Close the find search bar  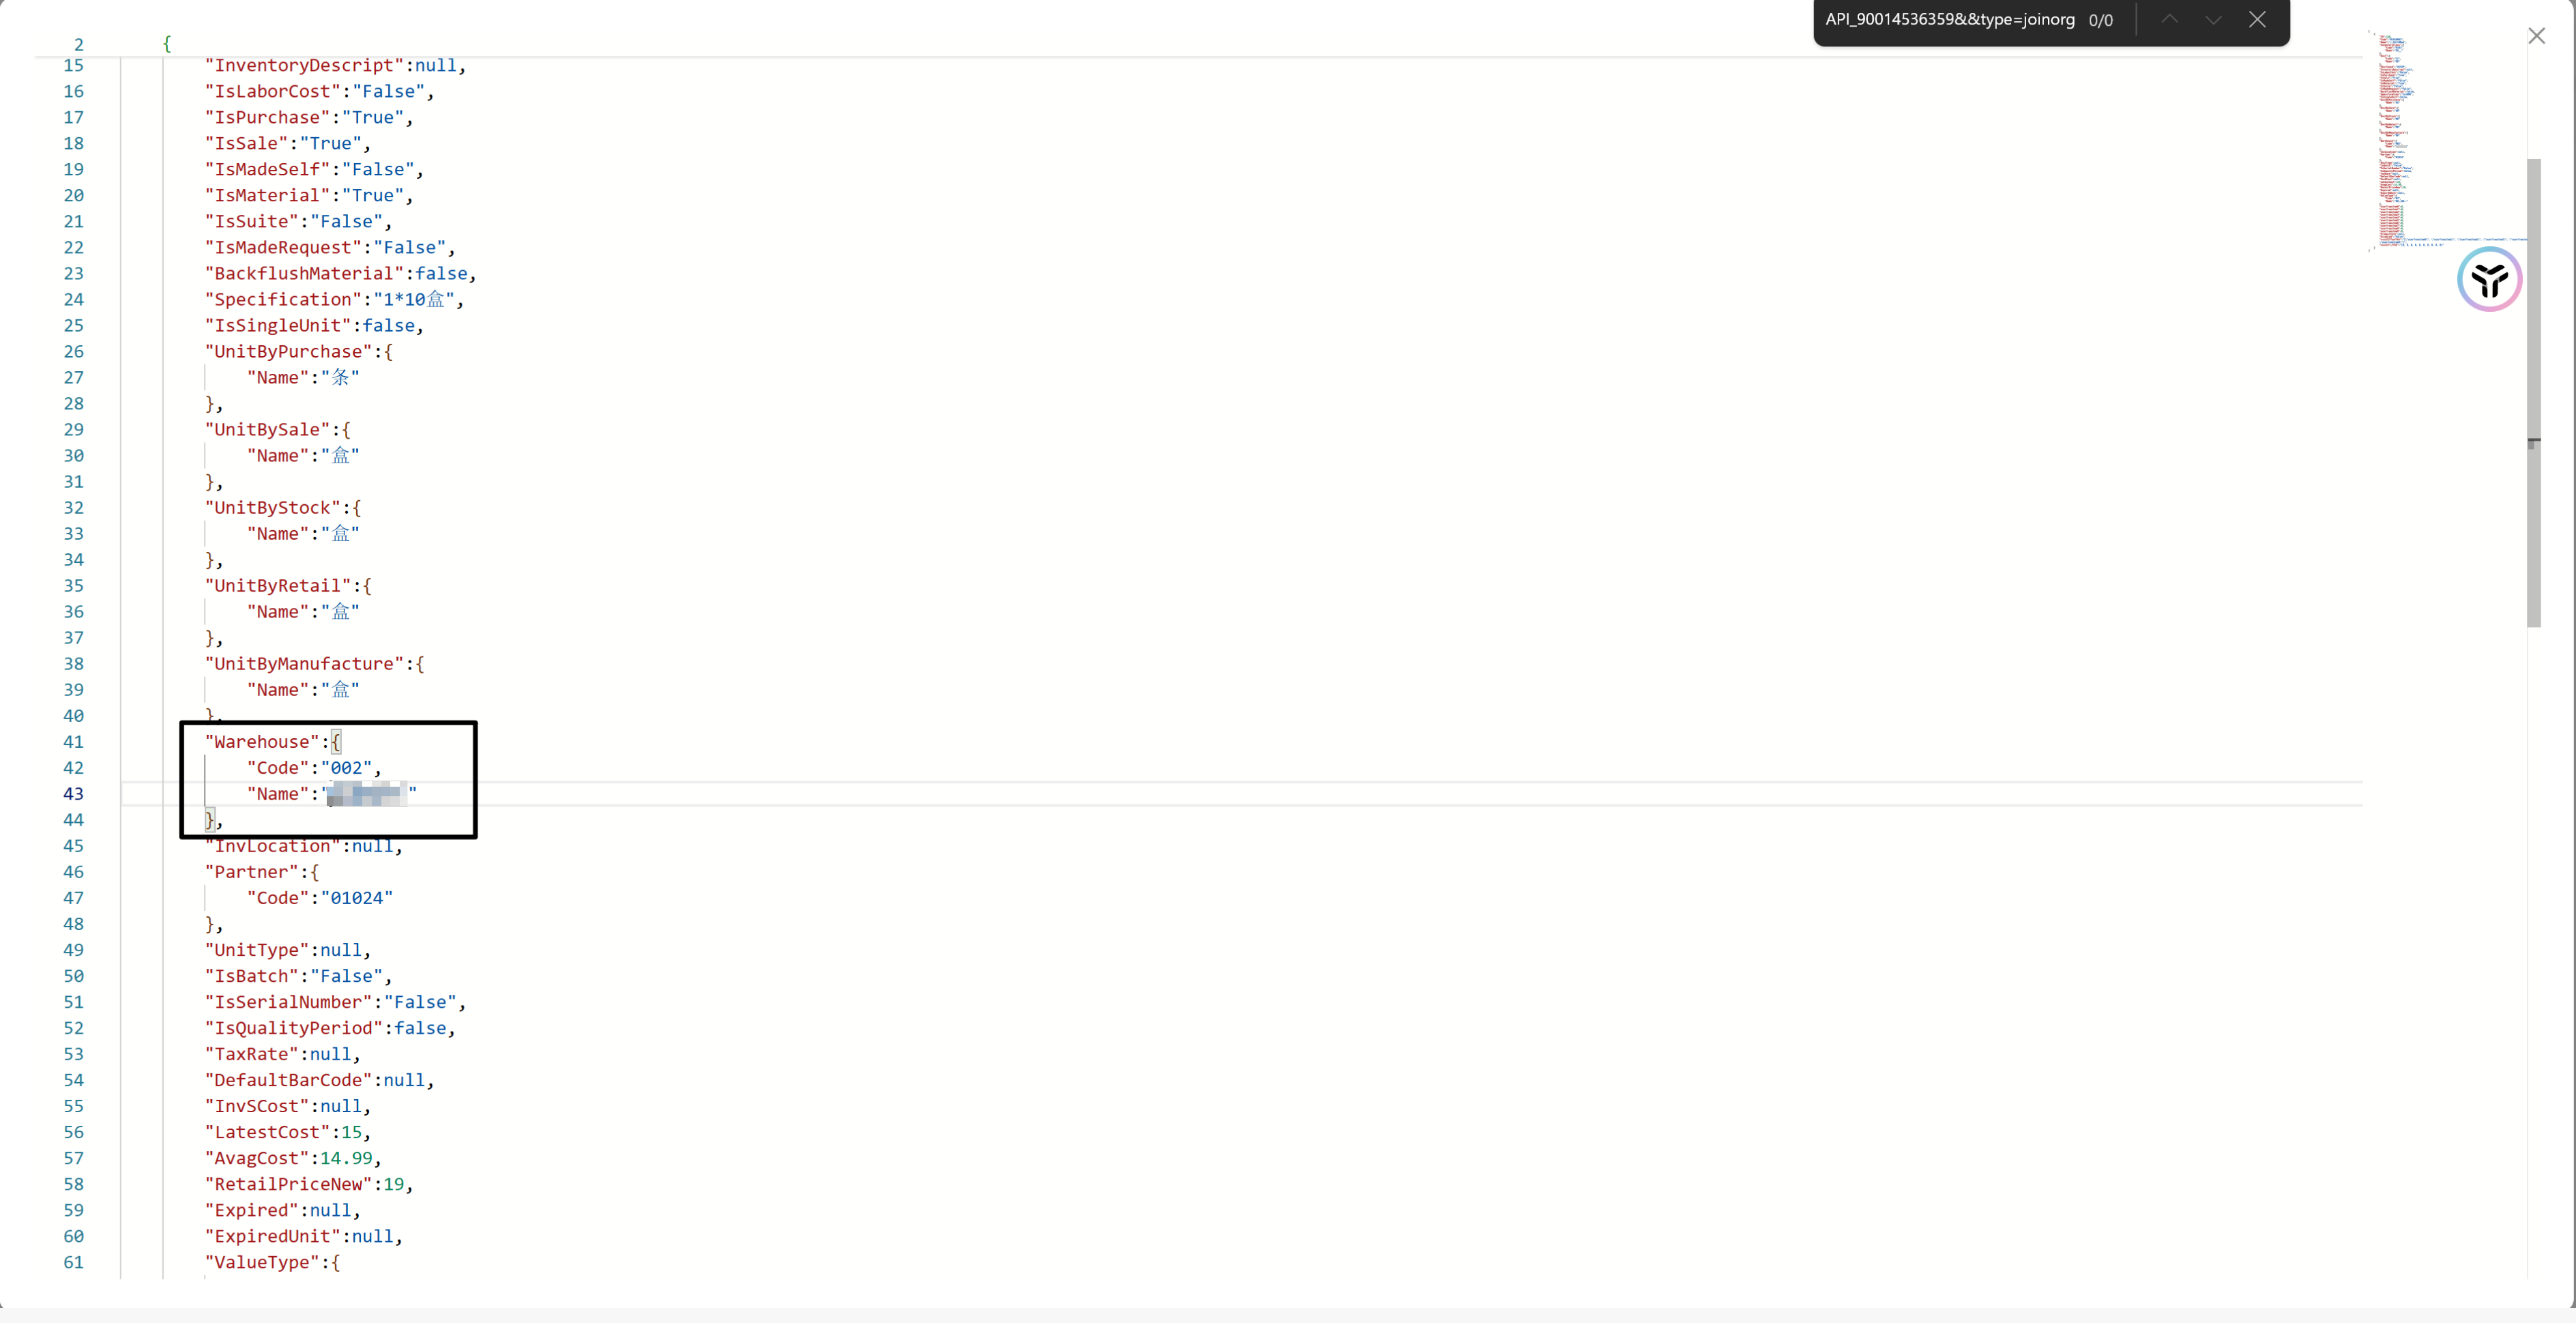pyautogui.click(x=2257, y=19)
